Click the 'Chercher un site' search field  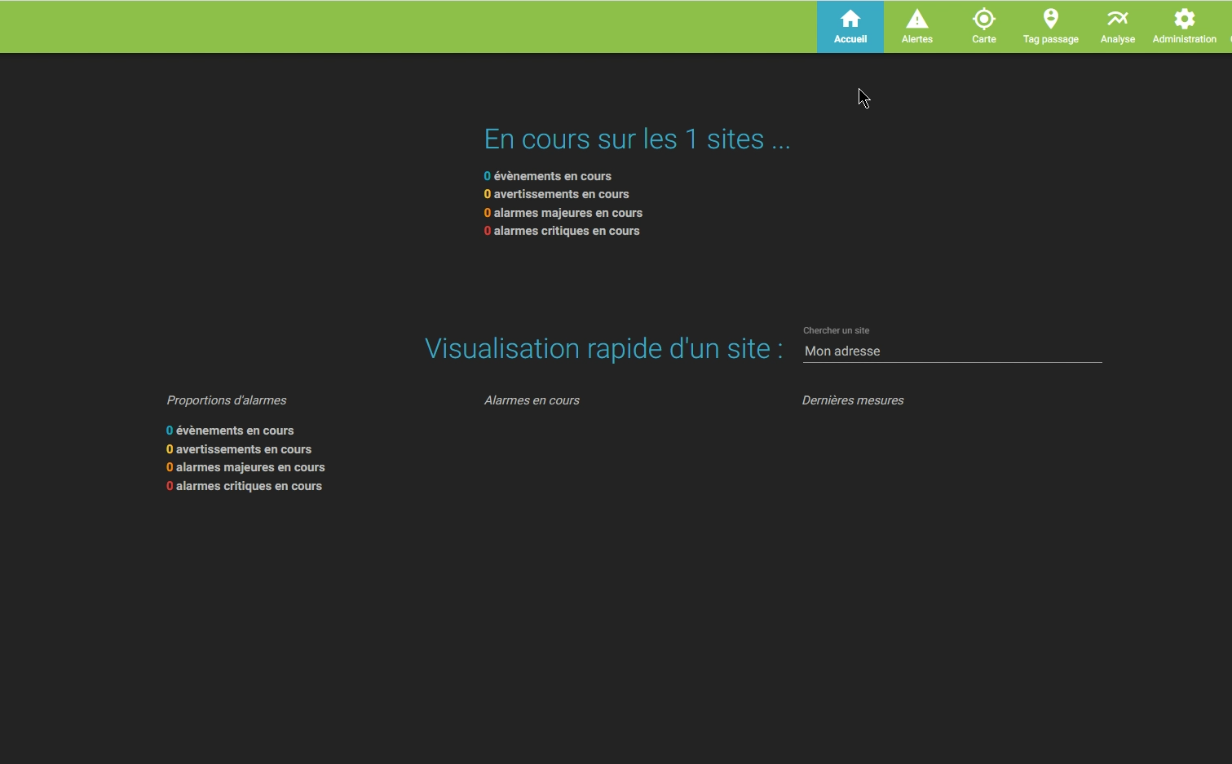(x=952, y=351)
